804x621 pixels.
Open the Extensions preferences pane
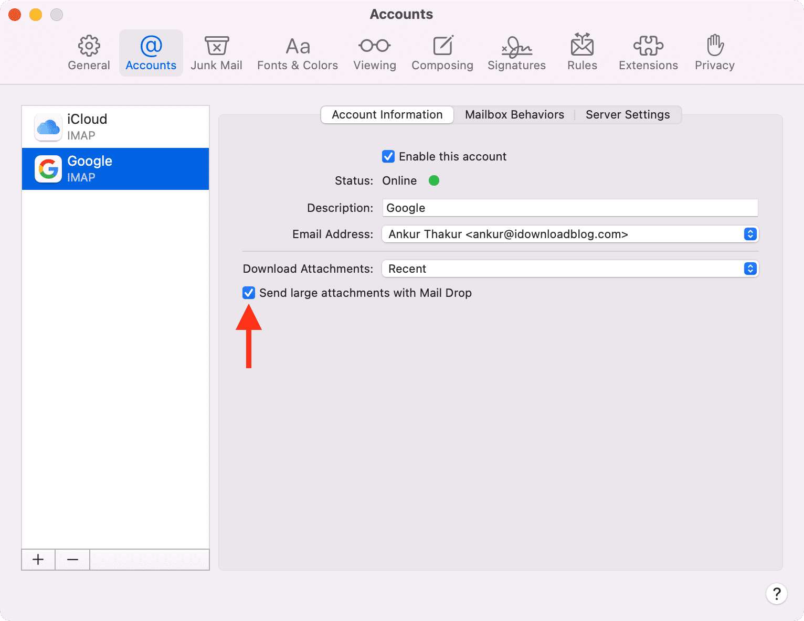pyautogui.click(x=648, y=53)
